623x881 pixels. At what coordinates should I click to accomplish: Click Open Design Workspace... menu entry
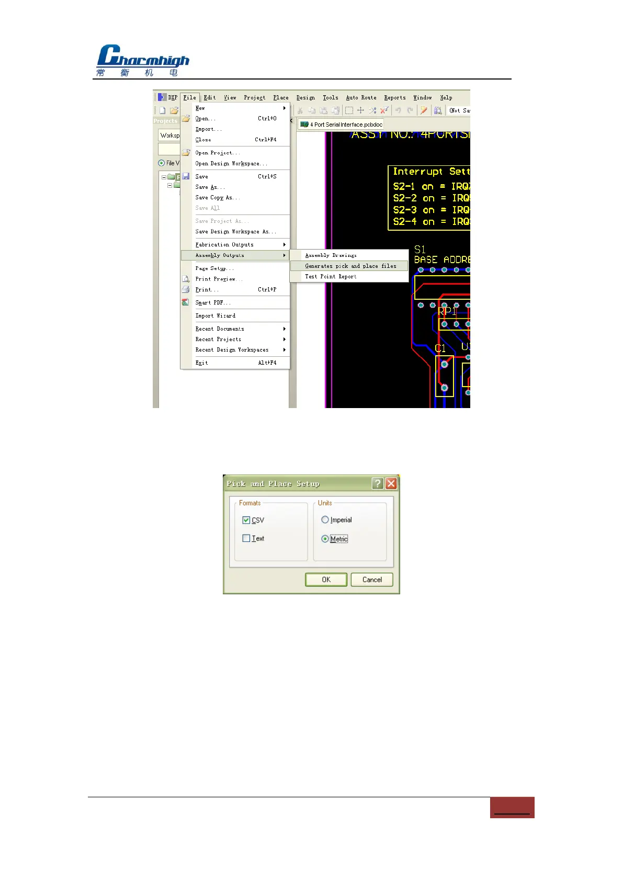point(235,164)
